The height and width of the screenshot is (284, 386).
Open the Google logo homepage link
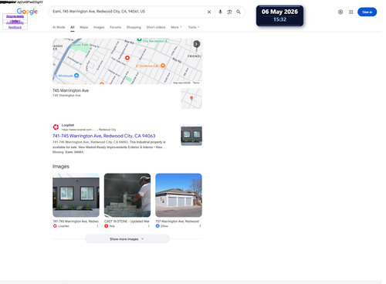point(27,12)
